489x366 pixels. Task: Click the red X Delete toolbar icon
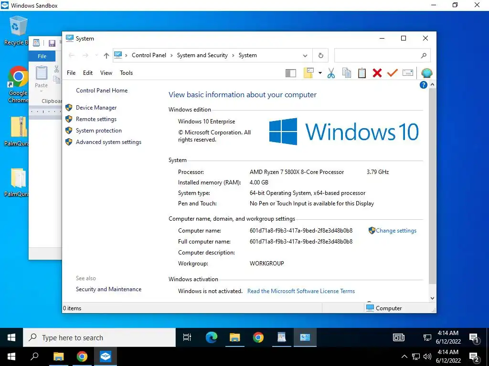point(377,73)
